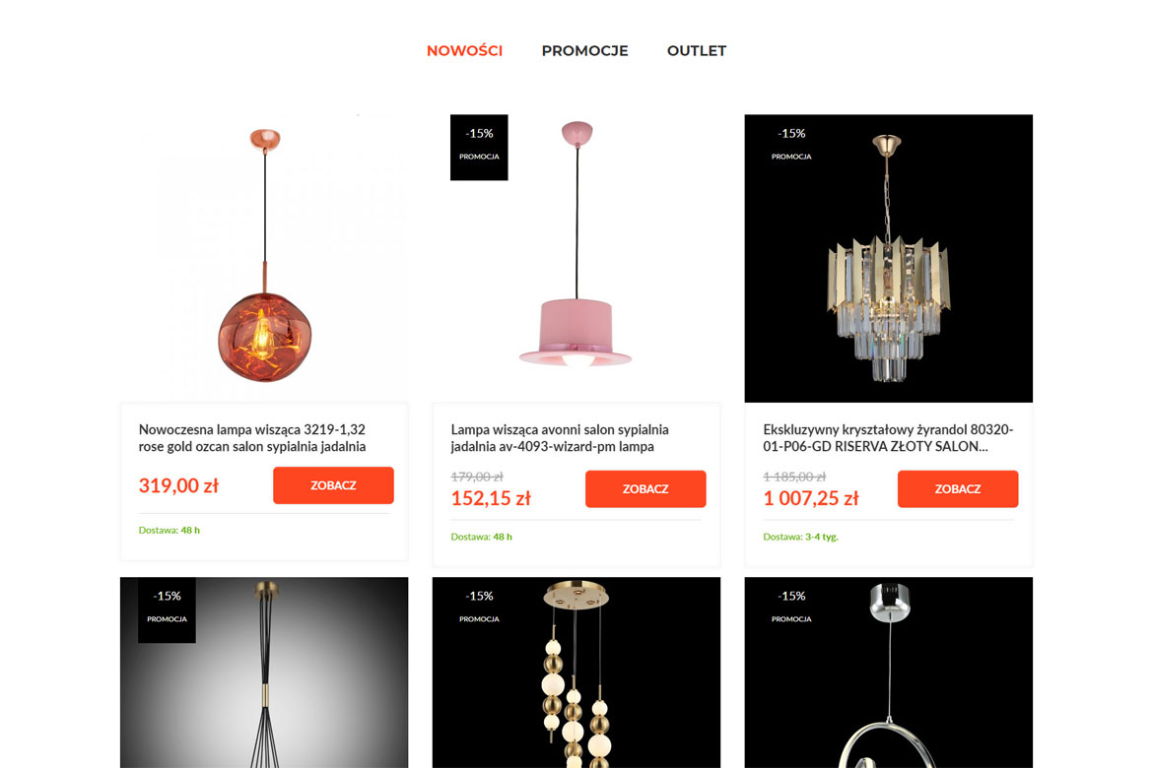This screenshot has height=768, width=1153.
Task: Select the NOWOŚCI tab
Action: (x=464, y=51)
